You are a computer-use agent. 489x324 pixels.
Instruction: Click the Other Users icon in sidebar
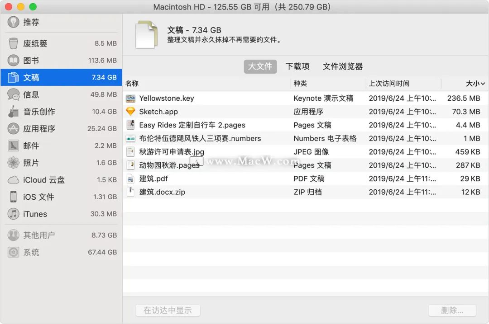pyautogui.click(x=14, y=235)
